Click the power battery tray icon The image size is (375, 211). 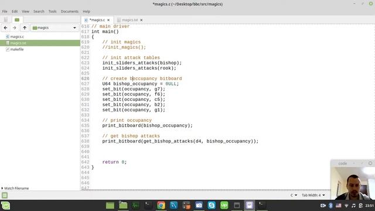coord(361,206)
